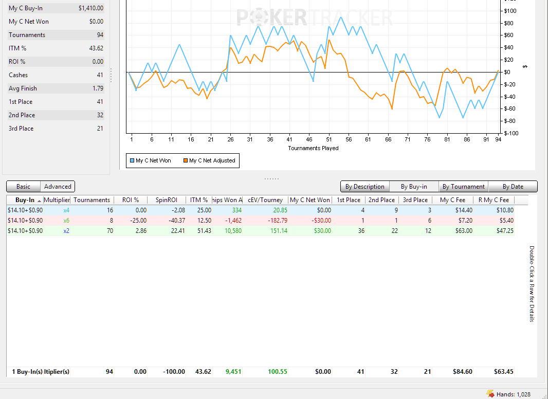Viewport: 548px width, 399px height.
Task: Group results By Date
Action: pos(513,187)
